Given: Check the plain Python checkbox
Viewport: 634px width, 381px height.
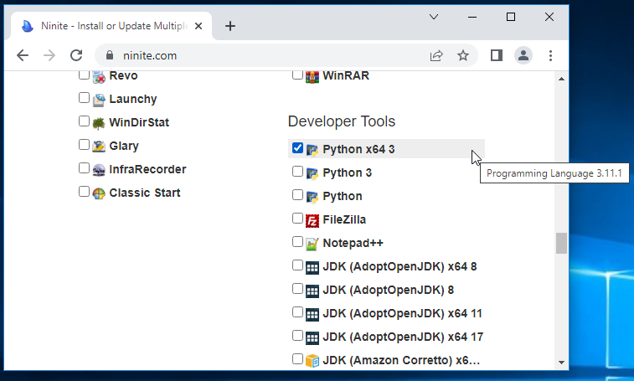Looking at the screenshot, I should point(297,195).
